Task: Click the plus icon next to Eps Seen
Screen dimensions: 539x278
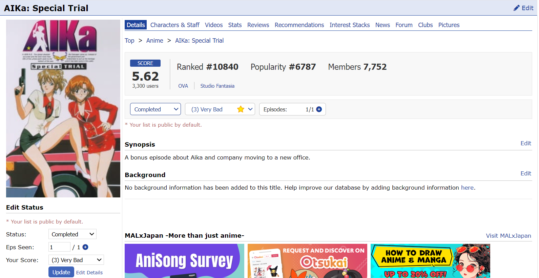Action: [85, 247]
